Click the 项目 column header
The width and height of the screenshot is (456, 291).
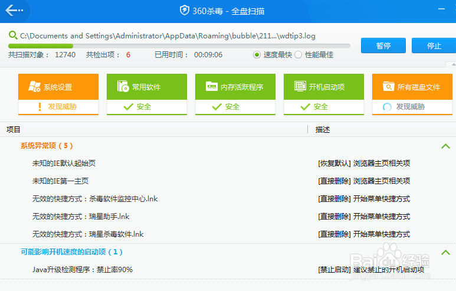point(14,129)
